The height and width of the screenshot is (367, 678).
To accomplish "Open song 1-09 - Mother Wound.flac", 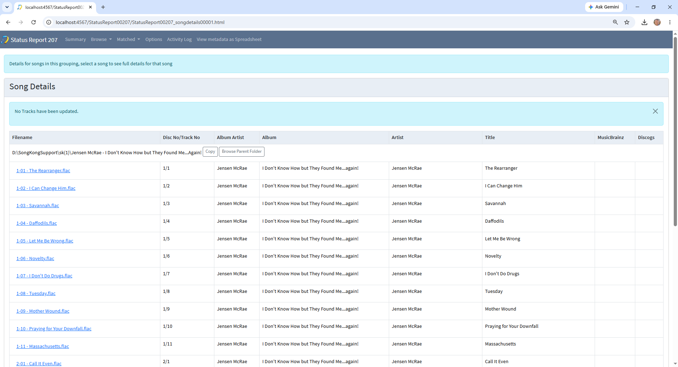I will [x=43, y=311].
